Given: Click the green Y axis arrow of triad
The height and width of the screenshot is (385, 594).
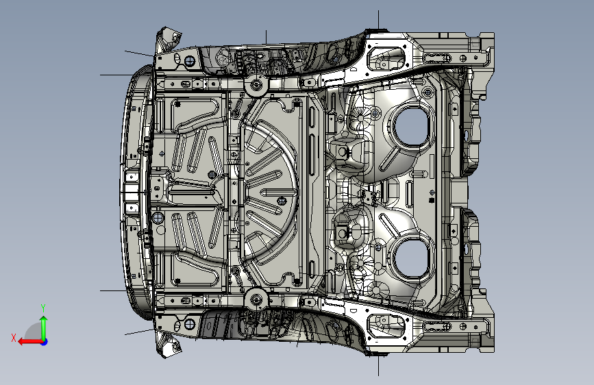Looking at the screenshot, I should (44, 328).
